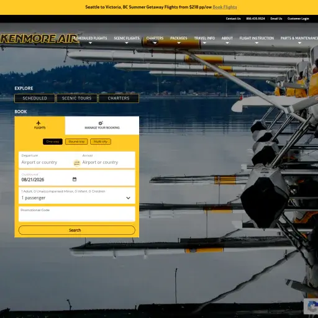
Task: Expand the Scheduled Flights menu arrow
Action: click(90, 43)
